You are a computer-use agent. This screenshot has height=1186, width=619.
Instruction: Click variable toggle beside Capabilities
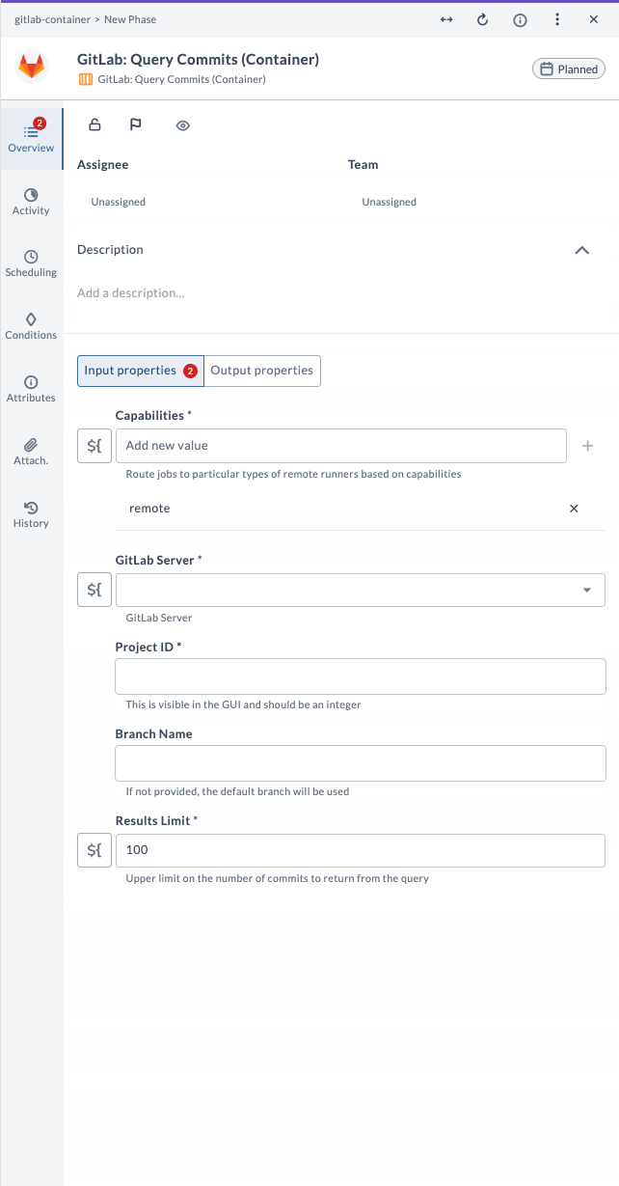click(x=94, y=446)
